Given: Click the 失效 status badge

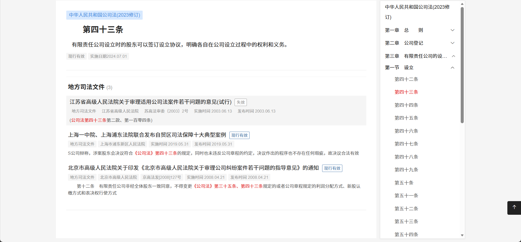Looking at the screenshot, I should tap(241, 102).
